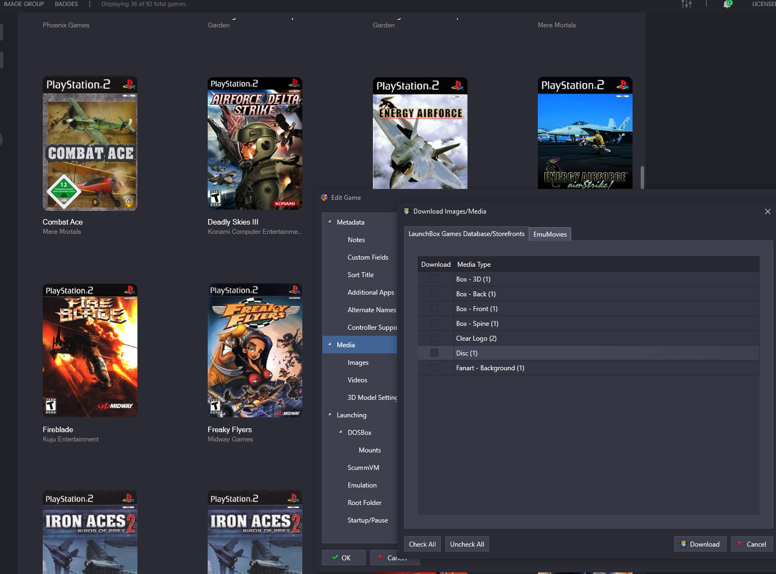Open Images under Media
Viewport: 776px width, 574px height.
(x=358, y=363)
